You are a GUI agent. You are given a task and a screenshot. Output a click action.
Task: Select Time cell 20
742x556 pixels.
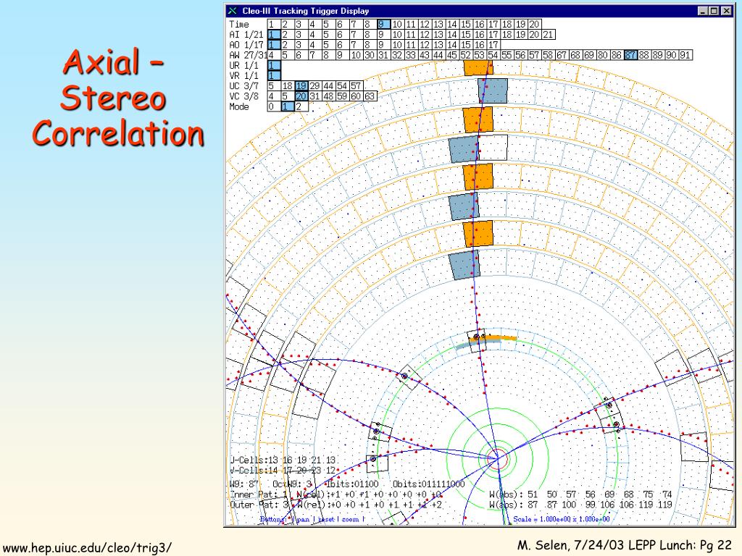pos(534,25)
